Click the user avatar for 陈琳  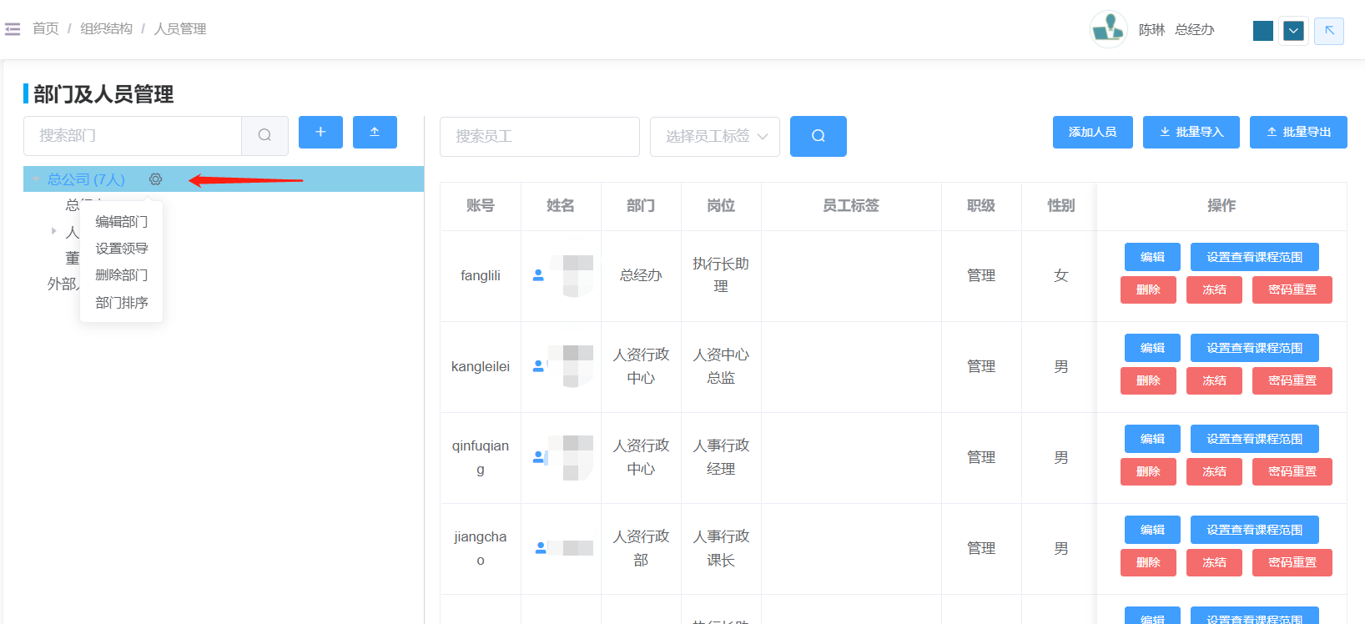coord(1109,29)
